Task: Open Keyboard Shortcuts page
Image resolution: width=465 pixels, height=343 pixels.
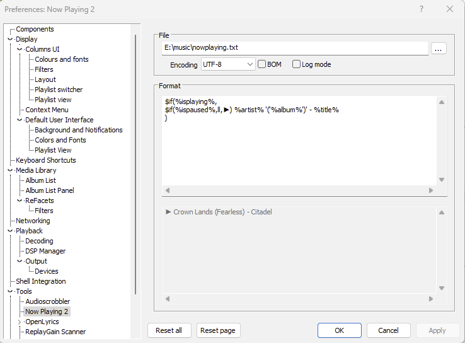Action: point(45,160)
